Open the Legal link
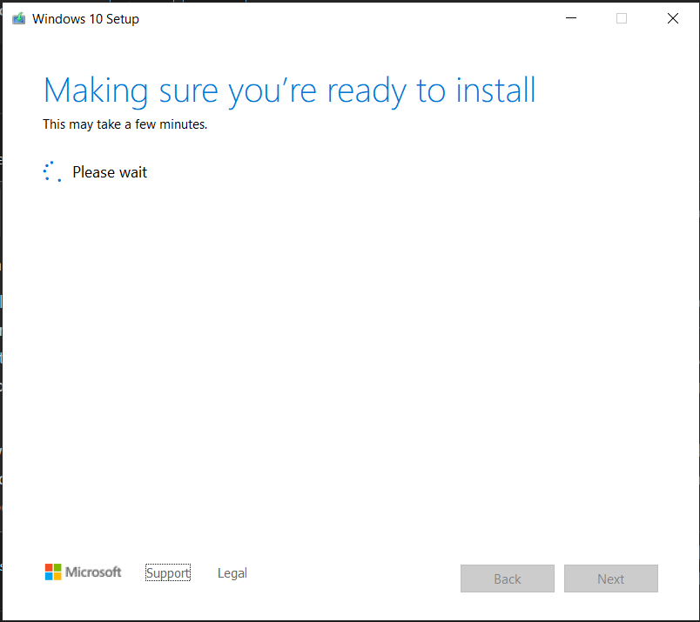Viewport: 700px width, 622px height. coord(232,573)
